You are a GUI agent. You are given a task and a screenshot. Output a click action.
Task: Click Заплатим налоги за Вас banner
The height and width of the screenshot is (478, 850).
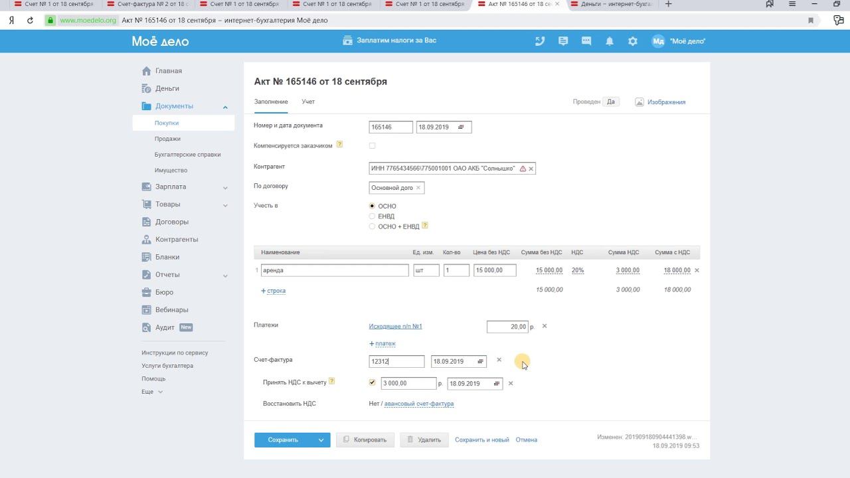point(390,40)
